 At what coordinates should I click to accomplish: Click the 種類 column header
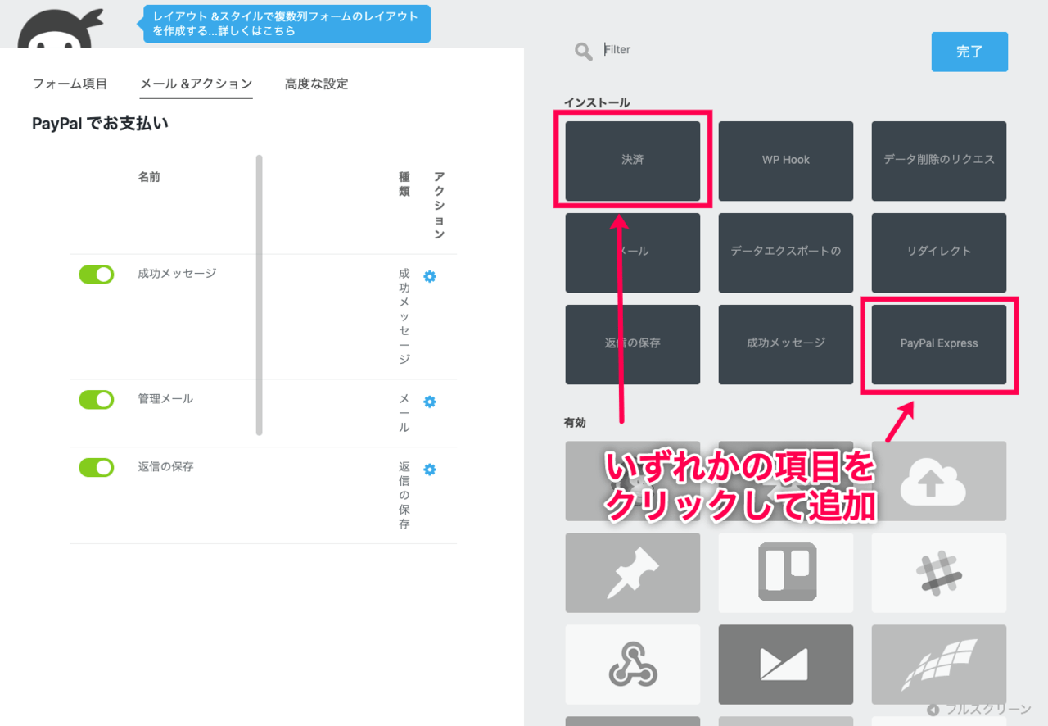pyautogui.click(x=404, y=184)
